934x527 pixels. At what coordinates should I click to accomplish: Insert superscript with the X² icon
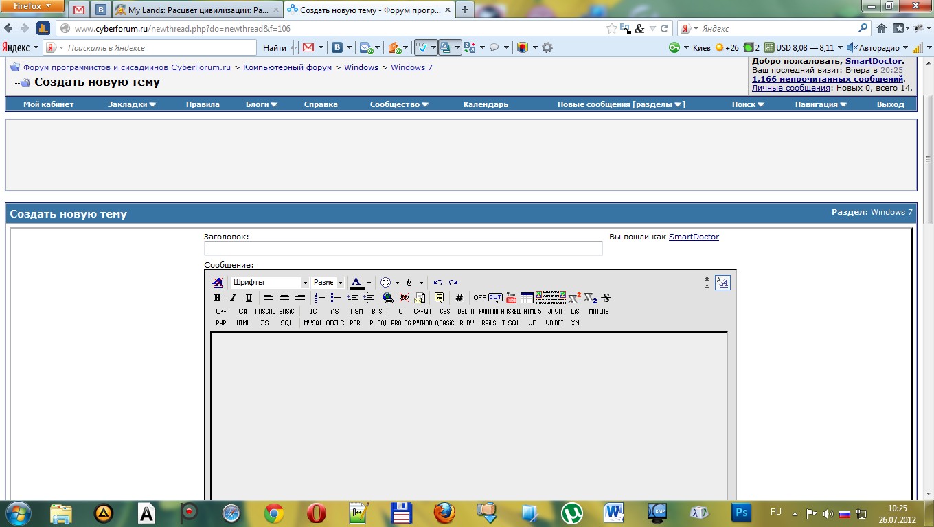click(x=575, y=298)
